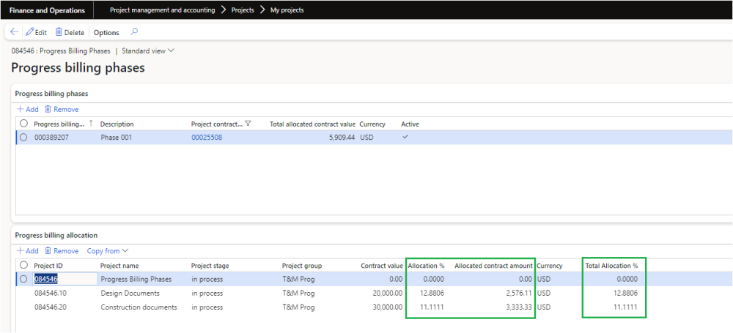The image size is (733, 333).
Task: Add a new progress billing phase
Action: click(28, 109)
